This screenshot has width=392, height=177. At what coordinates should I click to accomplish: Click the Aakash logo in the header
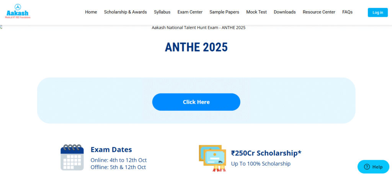click(18, 12)
